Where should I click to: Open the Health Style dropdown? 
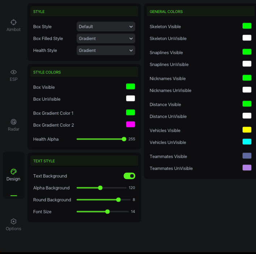click(106, 51)
